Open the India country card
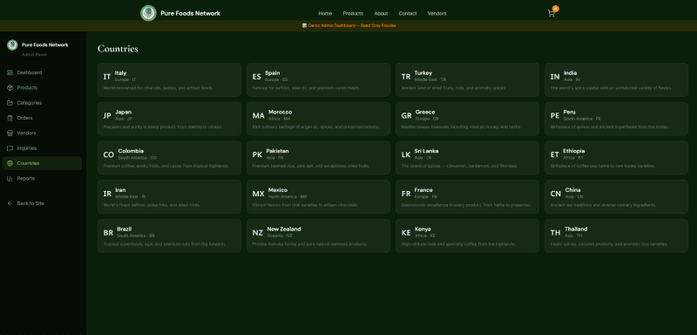 617,79
